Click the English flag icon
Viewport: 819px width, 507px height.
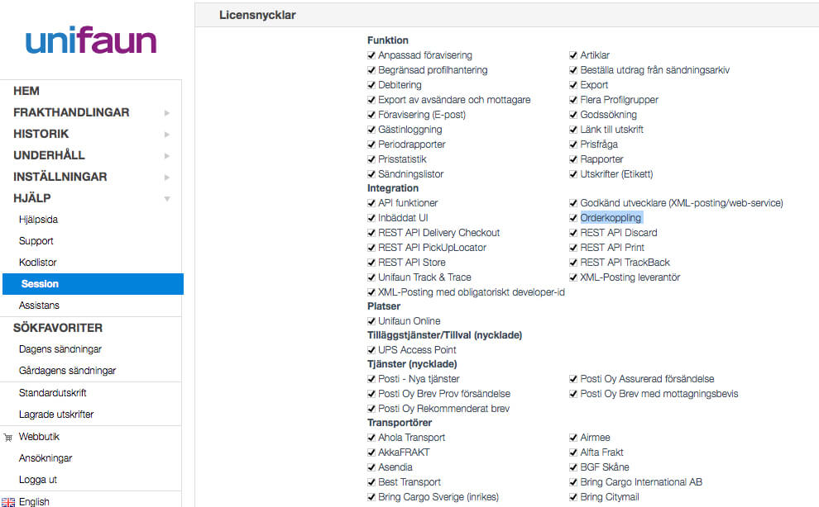[x=7, y=502]
